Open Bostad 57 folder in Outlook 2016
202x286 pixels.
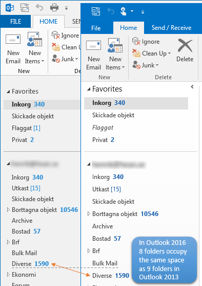click(x=107, y=239)
